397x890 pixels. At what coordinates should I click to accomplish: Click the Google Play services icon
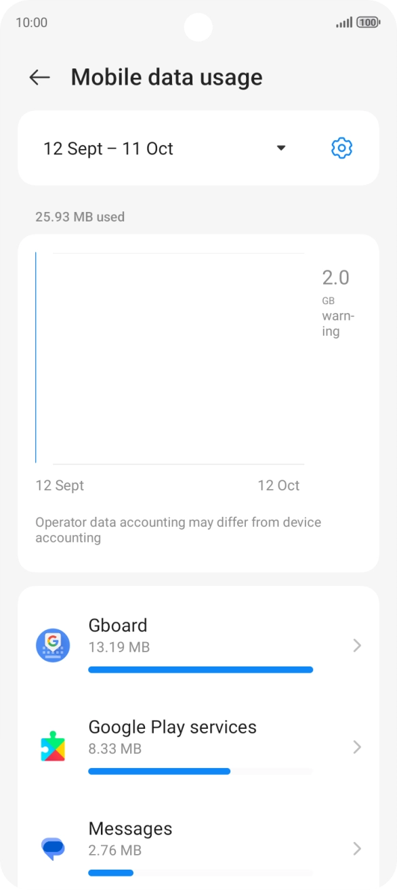coord(52,747)
